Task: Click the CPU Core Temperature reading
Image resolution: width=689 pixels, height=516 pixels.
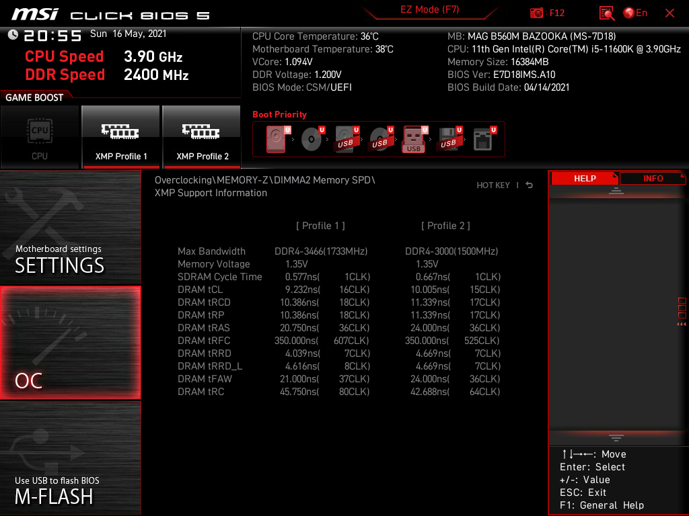Action: pos(315,36)
